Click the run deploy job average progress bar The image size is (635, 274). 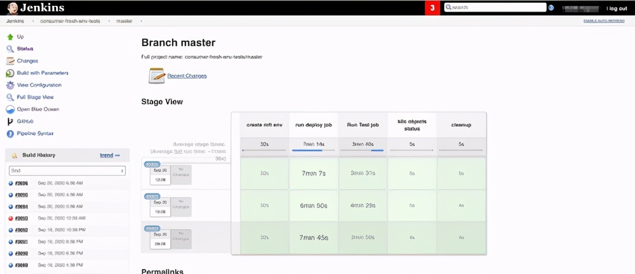click(x=313, y=150)
